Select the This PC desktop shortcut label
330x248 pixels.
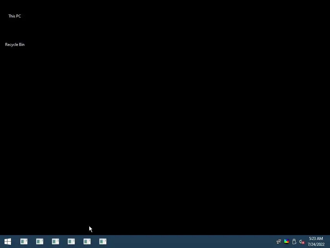15,16
